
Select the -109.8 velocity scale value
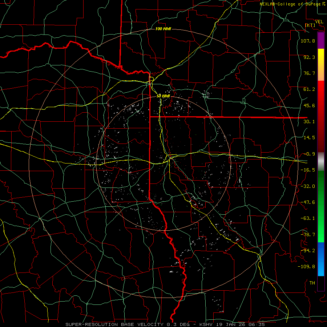pos(306,267)
